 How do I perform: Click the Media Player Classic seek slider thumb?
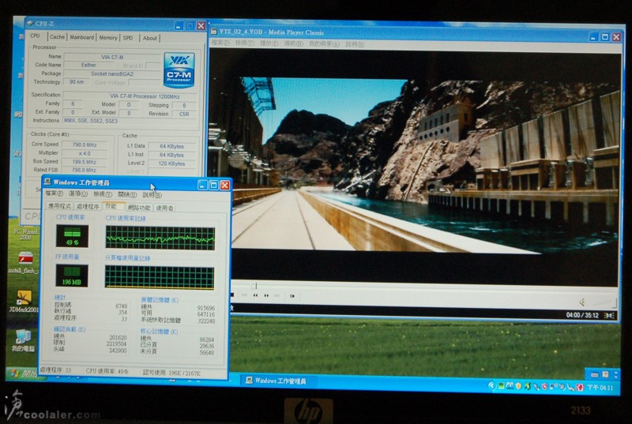click(254, 286)
